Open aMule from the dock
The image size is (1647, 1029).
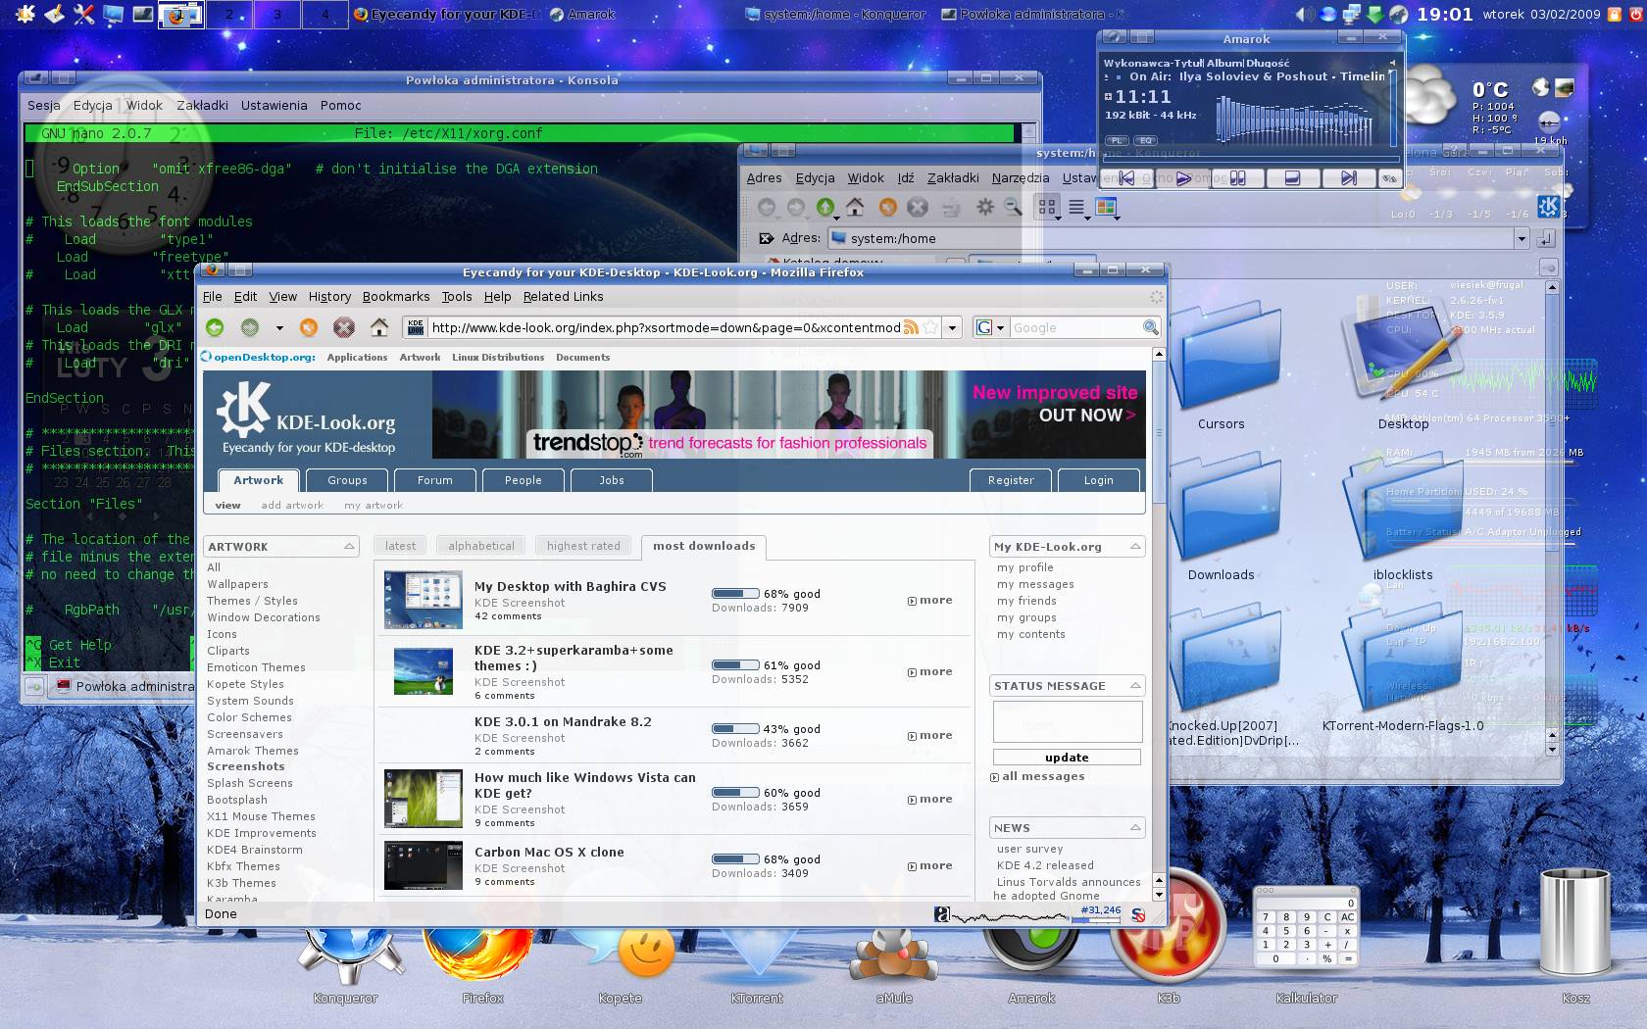click(894, 958)
